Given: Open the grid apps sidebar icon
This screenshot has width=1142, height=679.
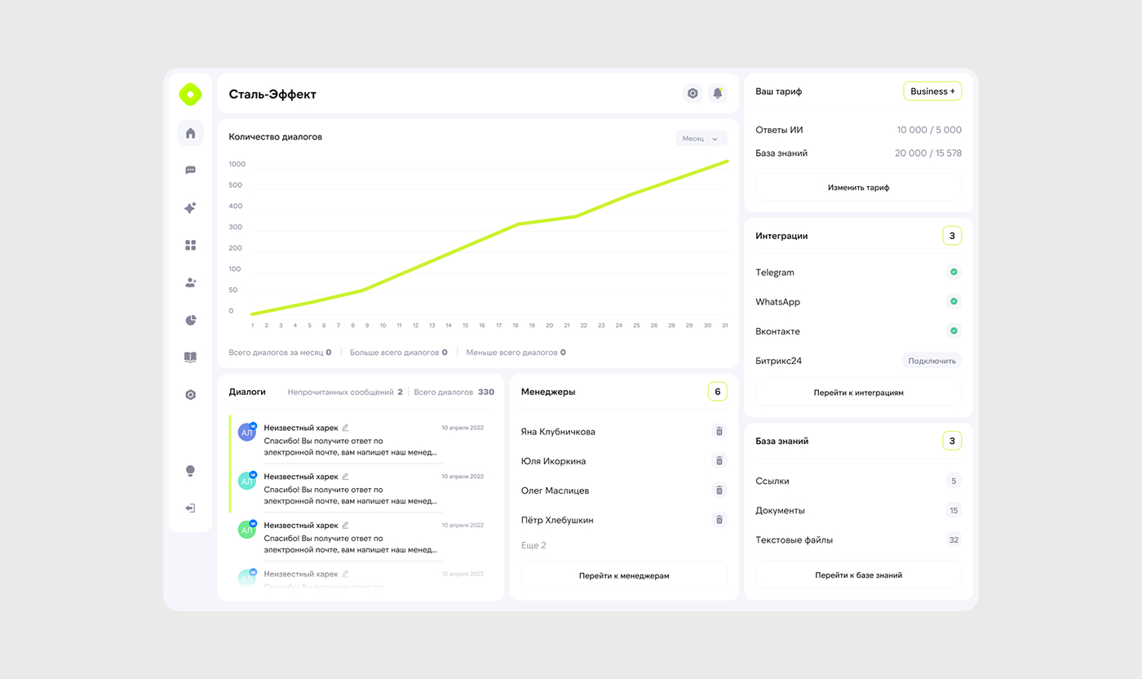Looking at the screenshot, I should (190, 245).
